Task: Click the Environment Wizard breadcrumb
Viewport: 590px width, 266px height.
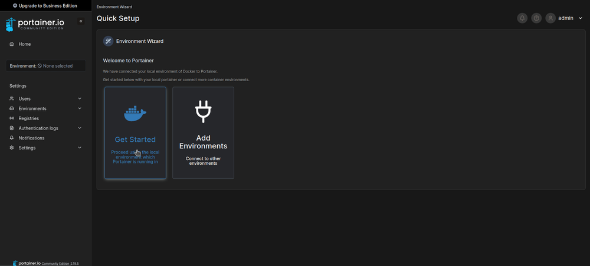Action: [114, 6]
